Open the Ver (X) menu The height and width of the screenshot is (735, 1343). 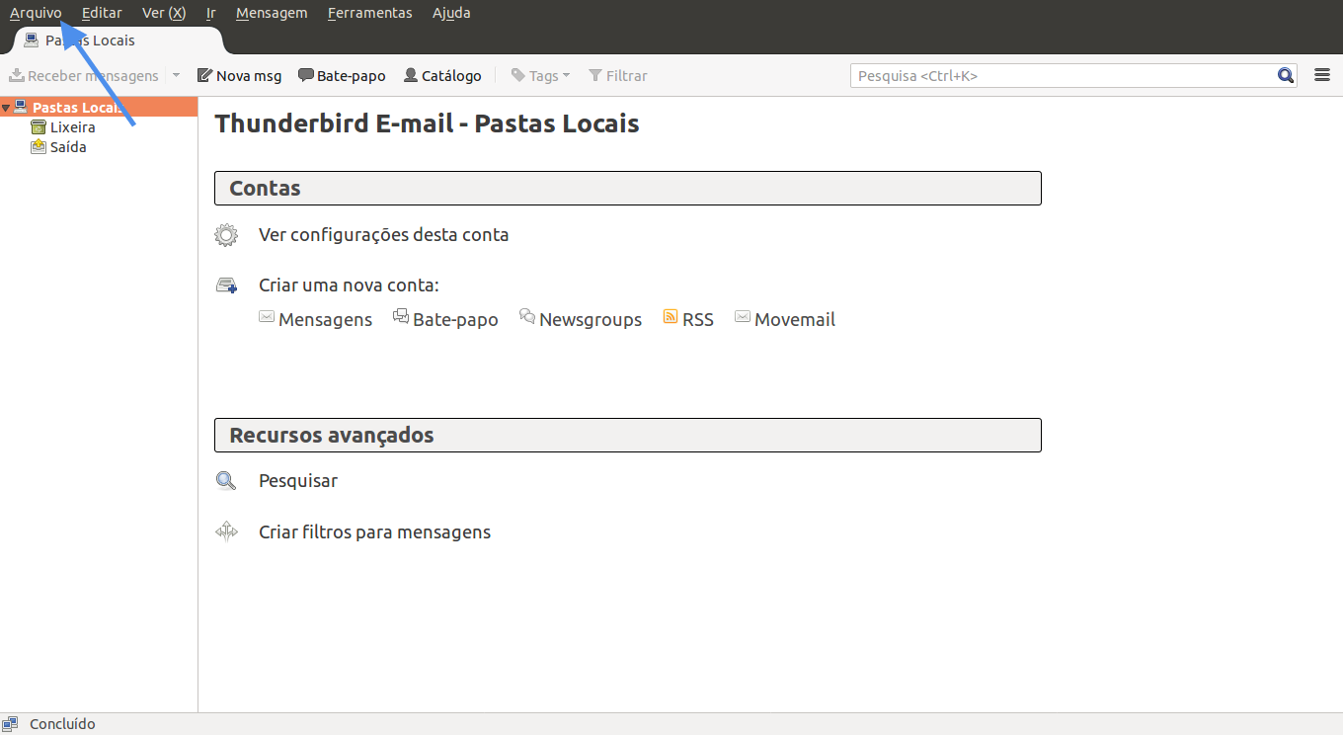click(164, 13)
